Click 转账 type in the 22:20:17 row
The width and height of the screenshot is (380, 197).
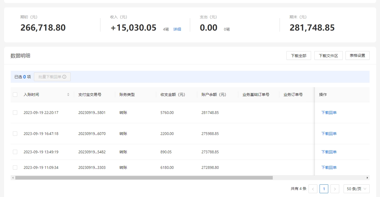[x=123, y=113]
